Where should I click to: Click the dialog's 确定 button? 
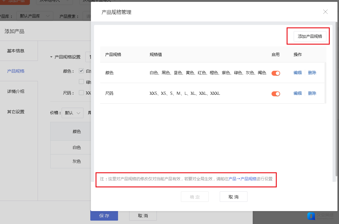pyautogui.click(x=195, y=197)
